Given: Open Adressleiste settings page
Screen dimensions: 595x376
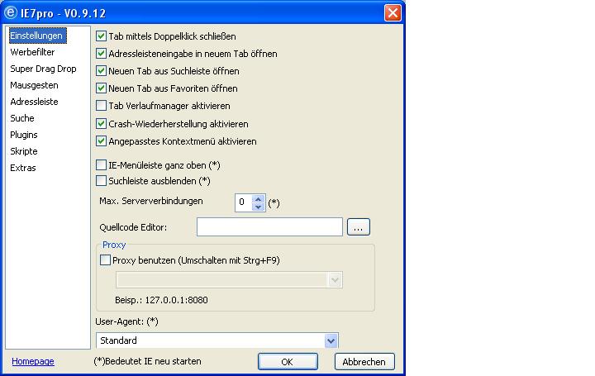Looking at the screenshot, I should point(34,102).
